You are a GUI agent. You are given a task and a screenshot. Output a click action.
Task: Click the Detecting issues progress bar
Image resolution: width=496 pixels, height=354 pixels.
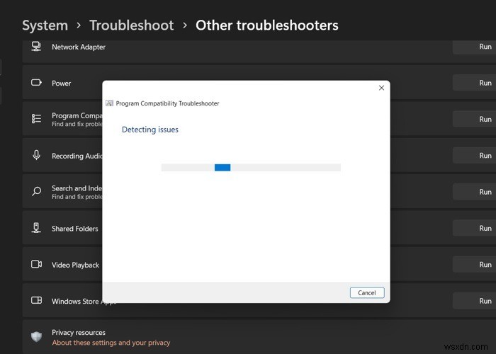(x=251, y=168)
